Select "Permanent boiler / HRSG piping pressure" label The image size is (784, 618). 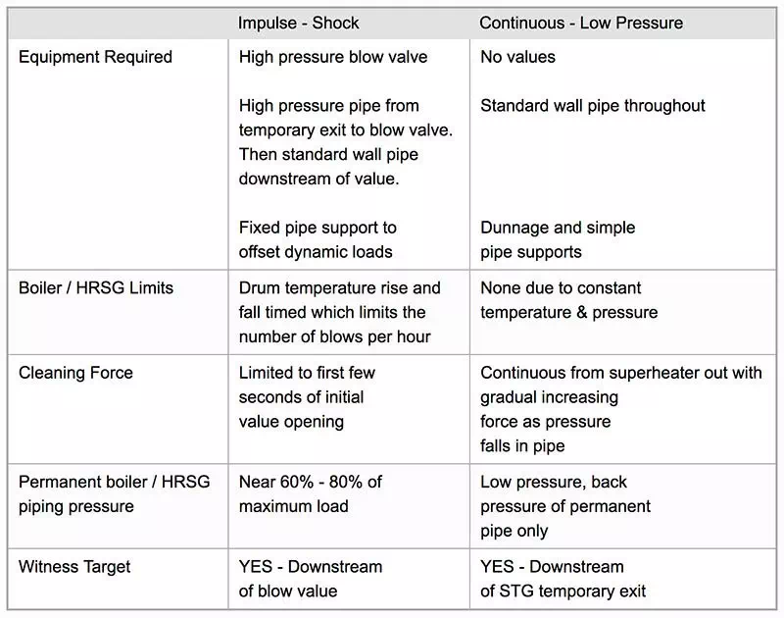(x=114, y=493)
